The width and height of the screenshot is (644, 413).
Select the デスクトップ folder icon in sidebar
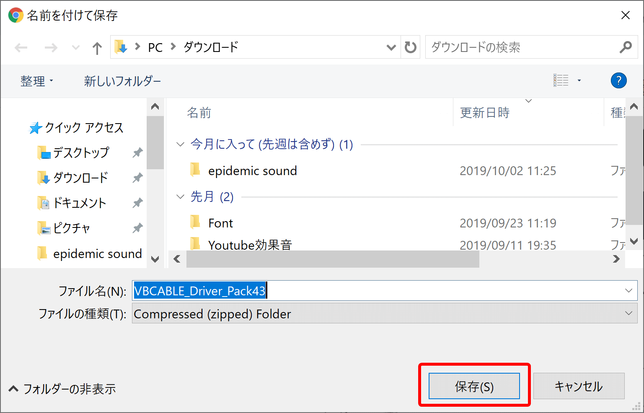click(x=44, y=152)
